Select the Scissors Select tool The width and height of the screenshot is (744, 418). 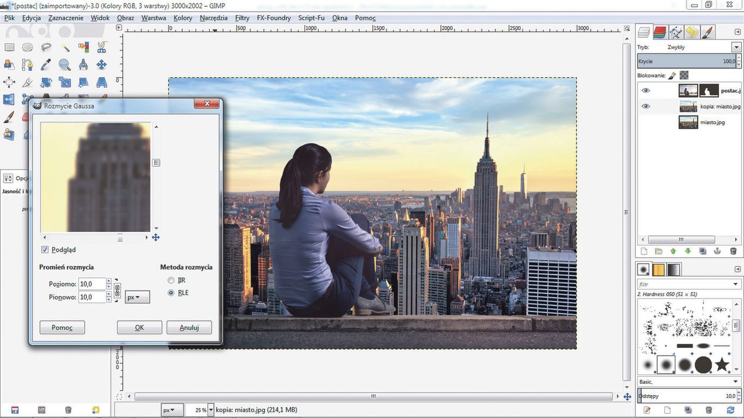point(102,47)
